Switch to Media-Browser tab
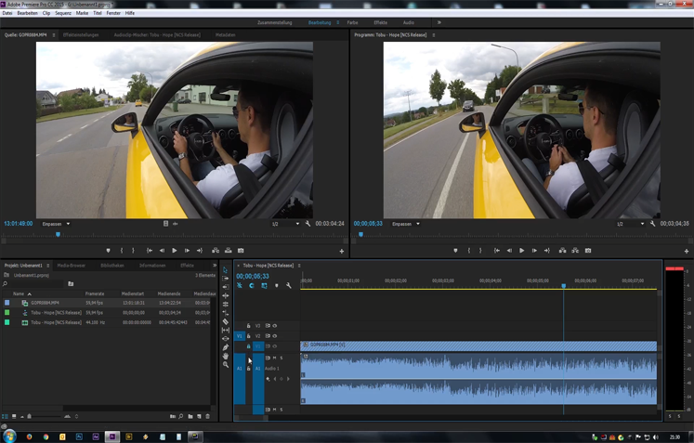 72,266
